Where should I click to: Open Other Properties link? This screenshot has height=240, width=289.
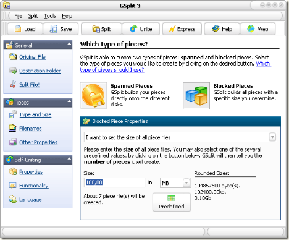[x=38, y=142]
